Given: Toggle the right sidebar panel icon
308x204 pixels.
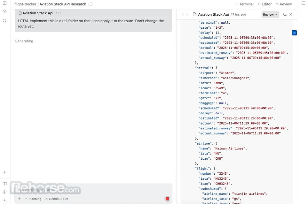Looking at the screenshot, I should point(303,3).
